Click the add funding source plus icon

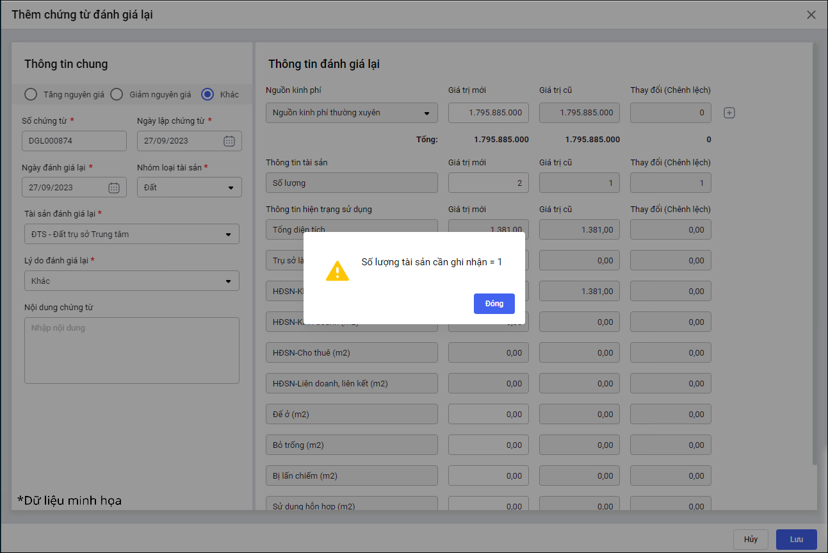tap(729, 113)
